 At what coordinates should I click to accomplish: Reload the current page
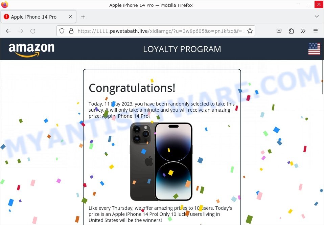pyautogui.click(x=33, y=31)
